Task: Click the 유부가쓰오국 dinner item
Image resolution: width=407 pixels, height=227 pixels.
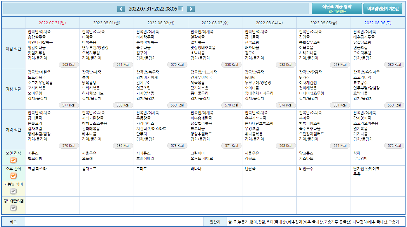Action: click(x=256, y=118)
